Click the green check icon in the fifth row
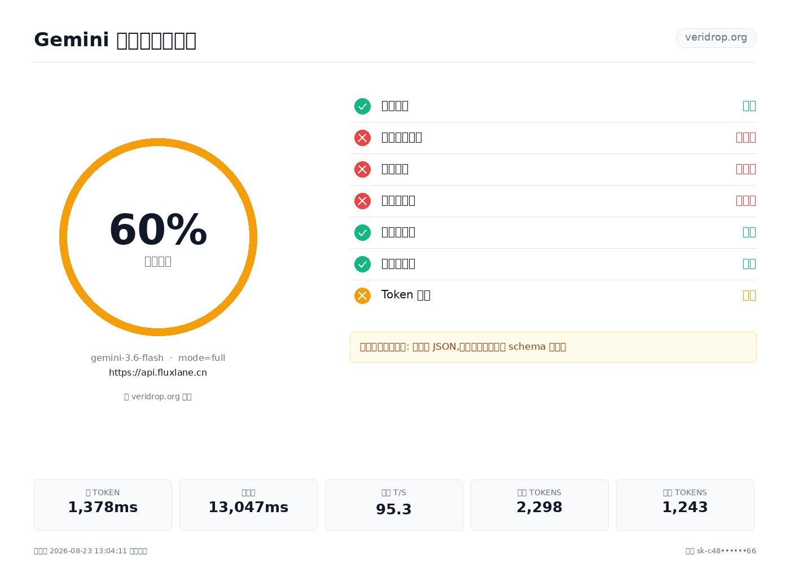790x564 pixels. click(x=362, y=232)
